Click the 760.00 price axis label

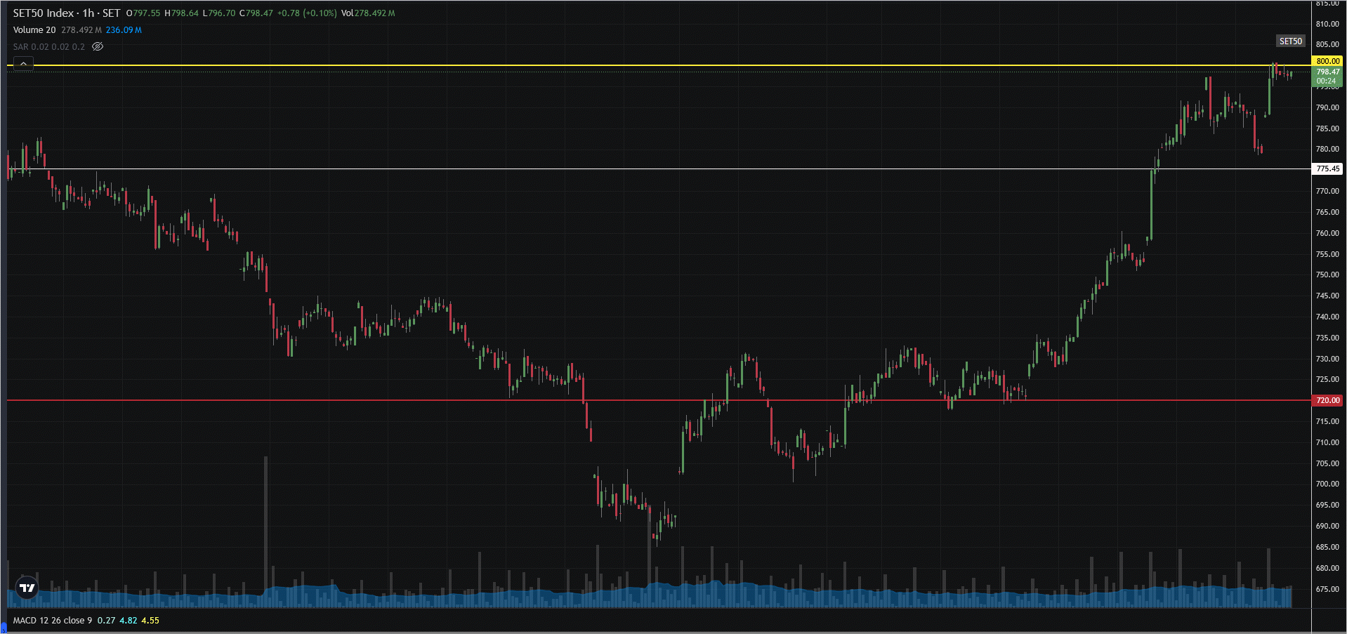pos(1327,233)
